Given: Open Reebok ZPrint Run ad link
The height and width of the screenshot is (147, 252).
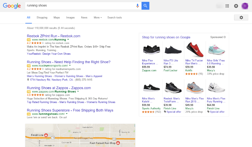Looking at the screenshot, I should point(53,36).
